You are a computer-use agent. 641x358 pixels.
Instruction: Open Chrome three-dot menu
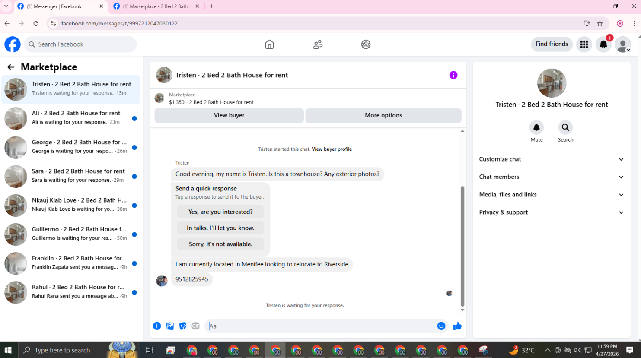(634, 23)
